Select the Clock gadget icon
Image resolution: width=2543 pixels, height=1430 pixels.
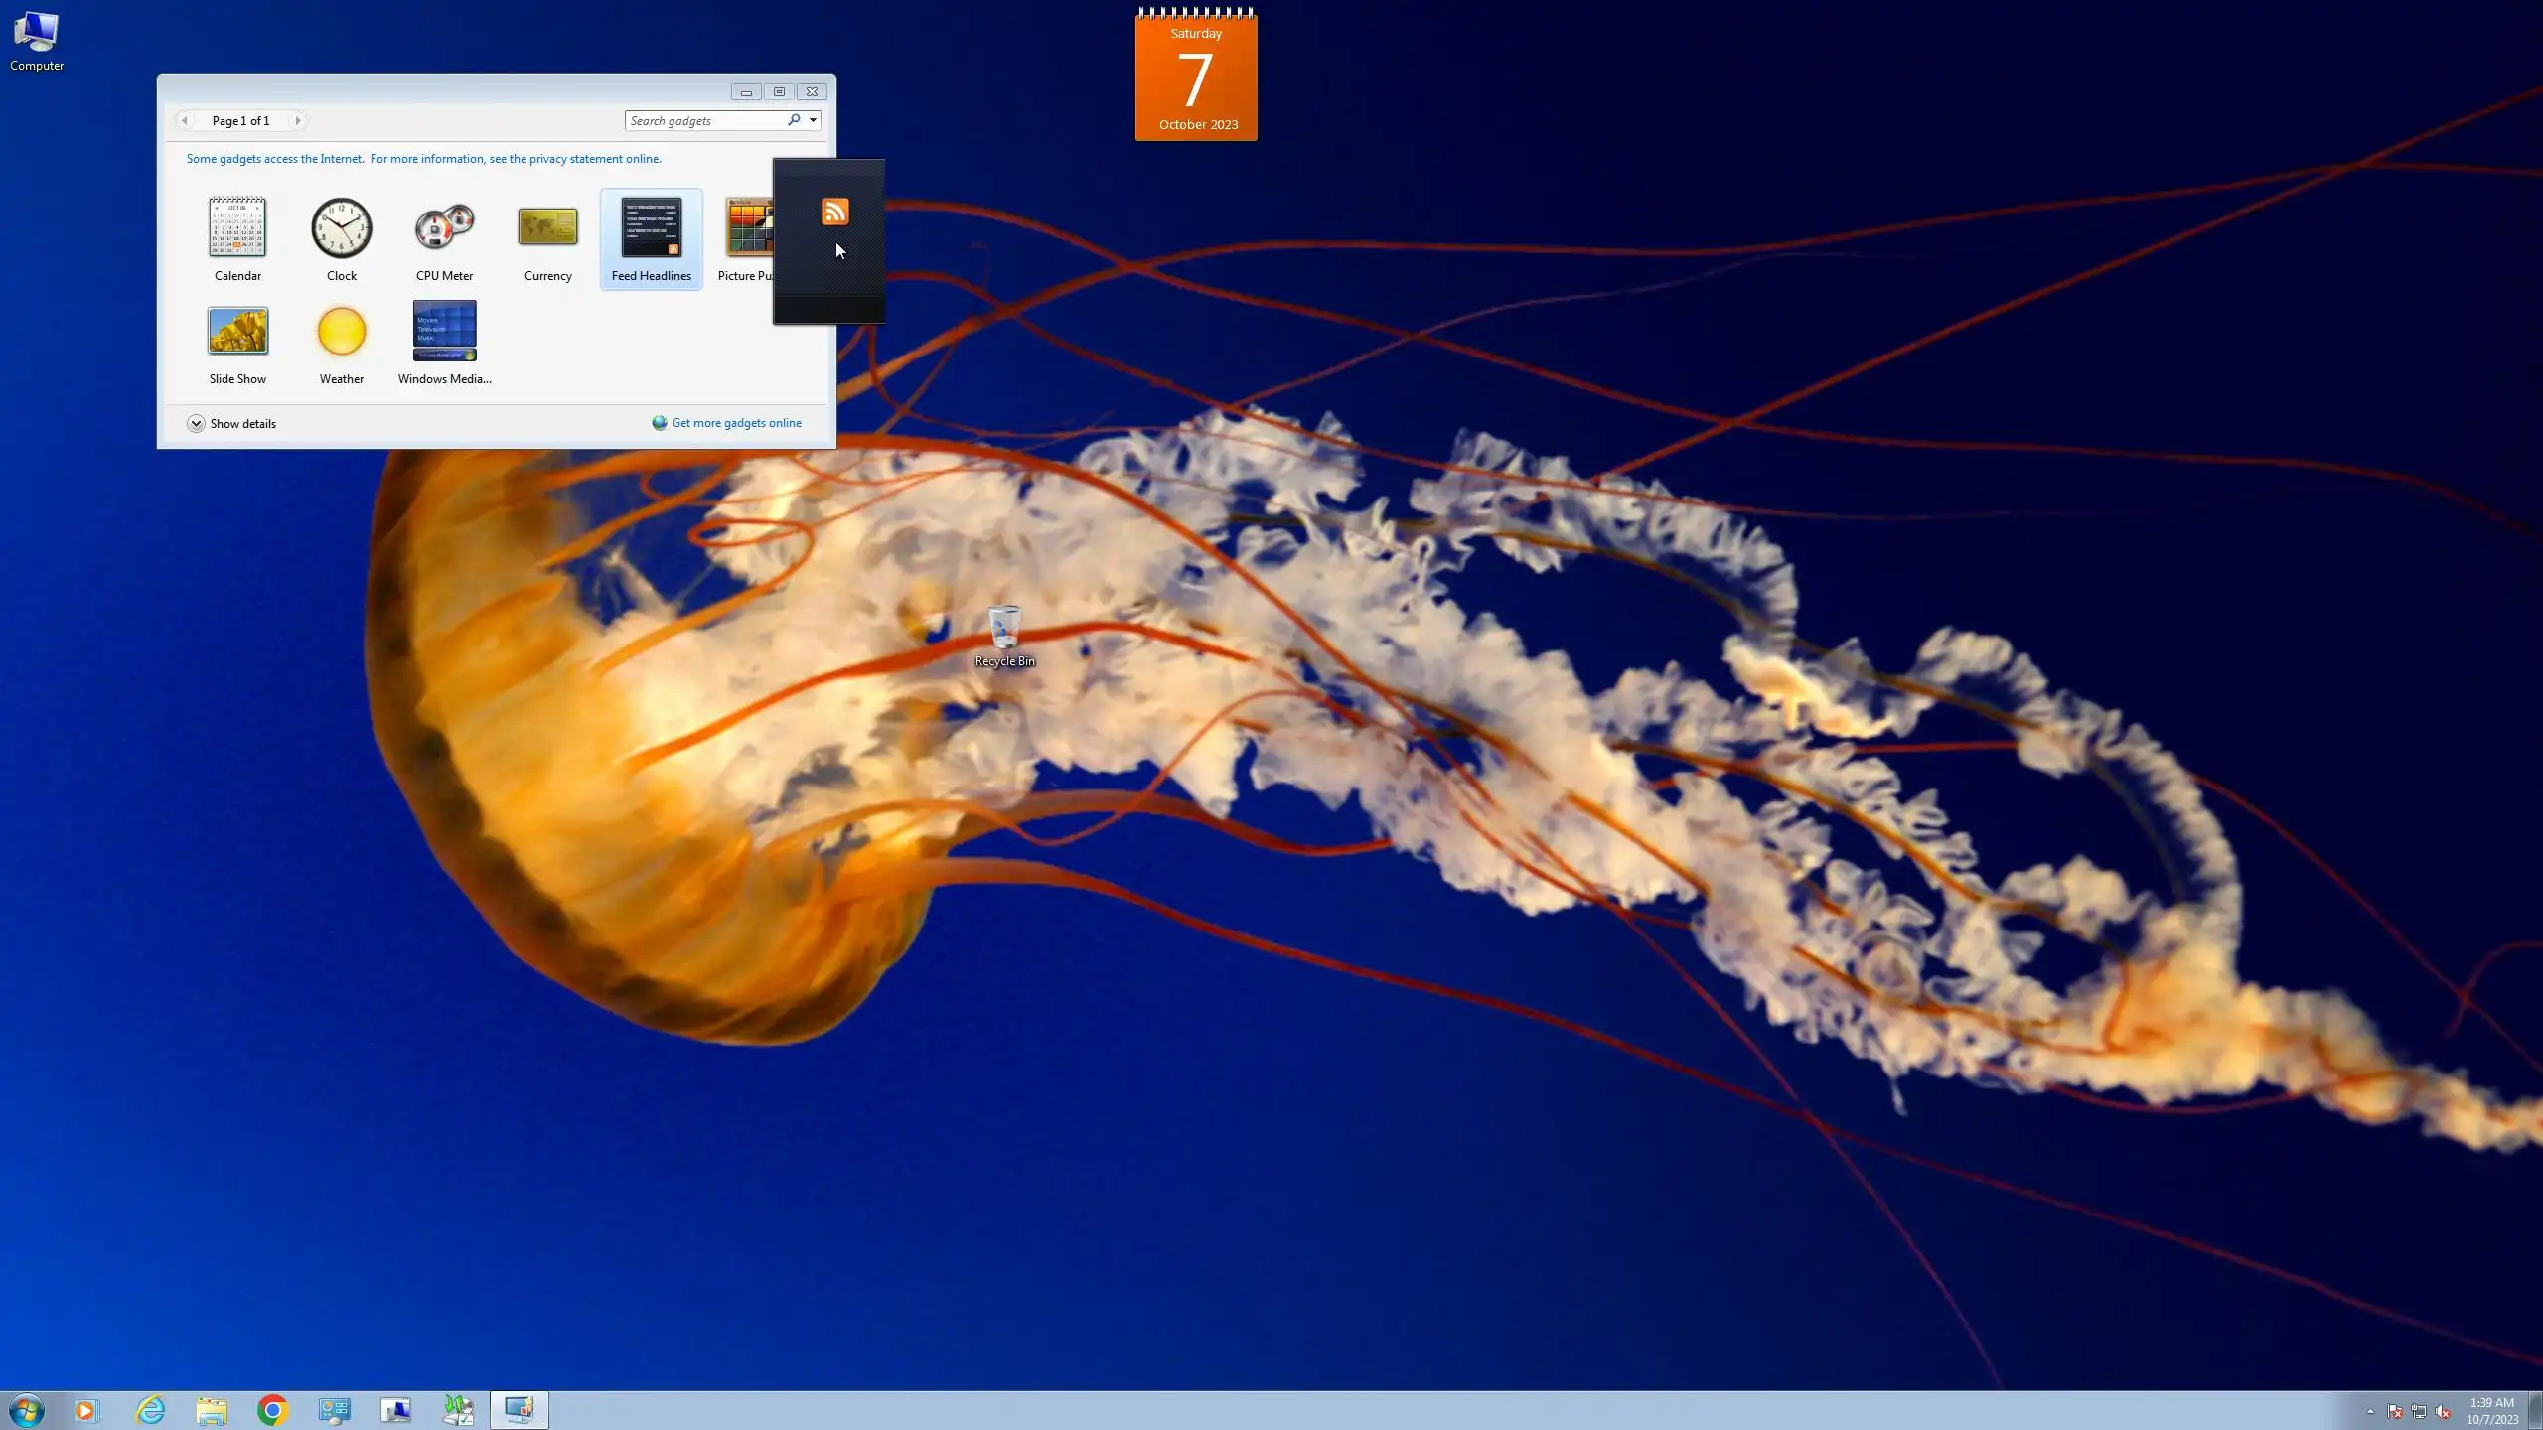[x=341, y=227]
